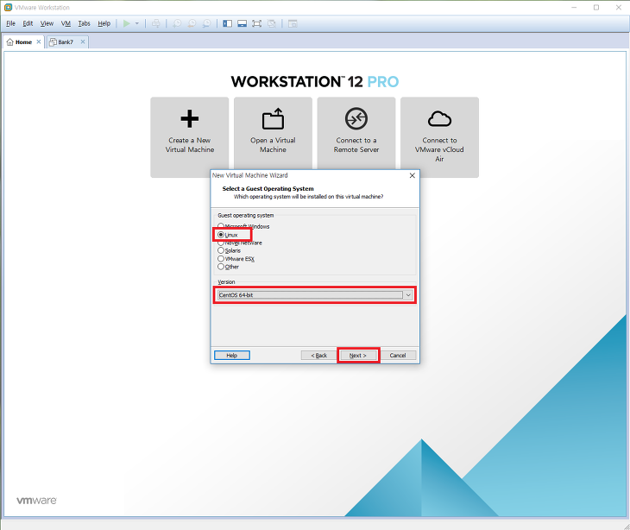Select the Solaris radio button
The width and height of the screenshot is (630, 530).
coord(221,250)
